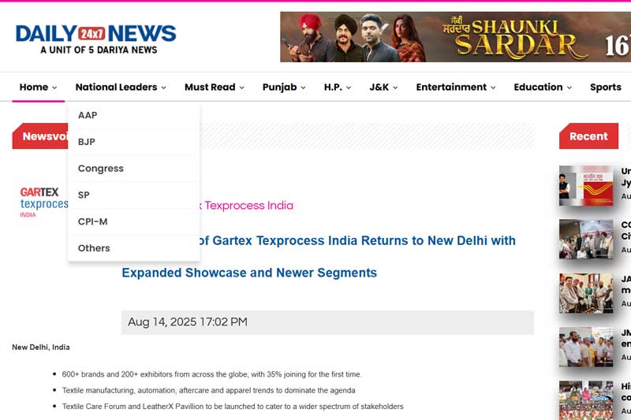The width and height of the screenshot is (631, 420).
Task: Expand the Entertainment chevron arrow
Action: pyautogui.click(x=493, y=87)
